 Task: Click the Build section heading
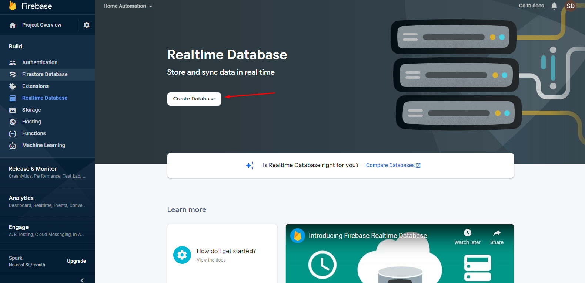pyautogui.click(x=16, y=47)
